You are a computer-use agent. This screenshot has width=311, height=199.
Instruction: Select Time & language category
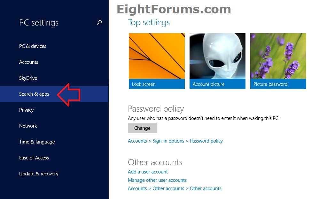tap(54, 142)
